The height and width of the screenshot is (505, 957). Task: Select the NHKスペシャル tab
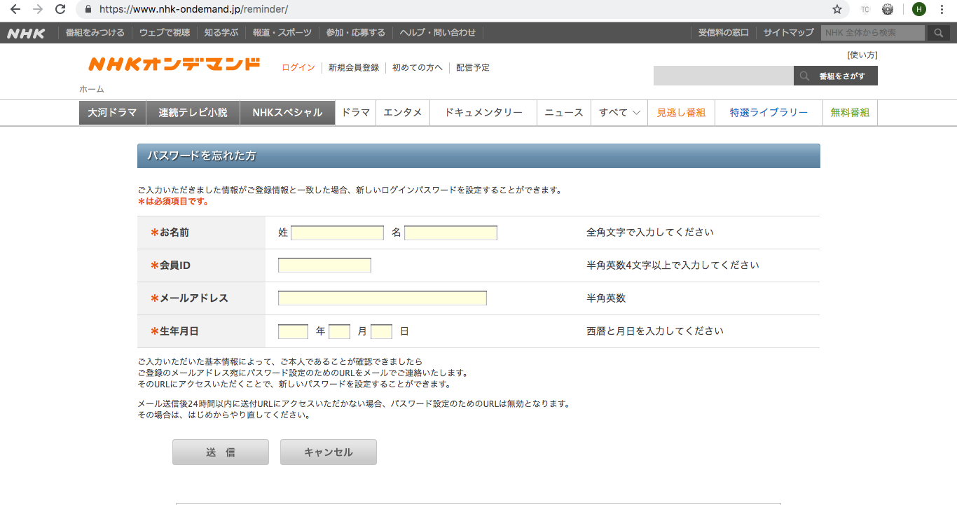[287, 113]
